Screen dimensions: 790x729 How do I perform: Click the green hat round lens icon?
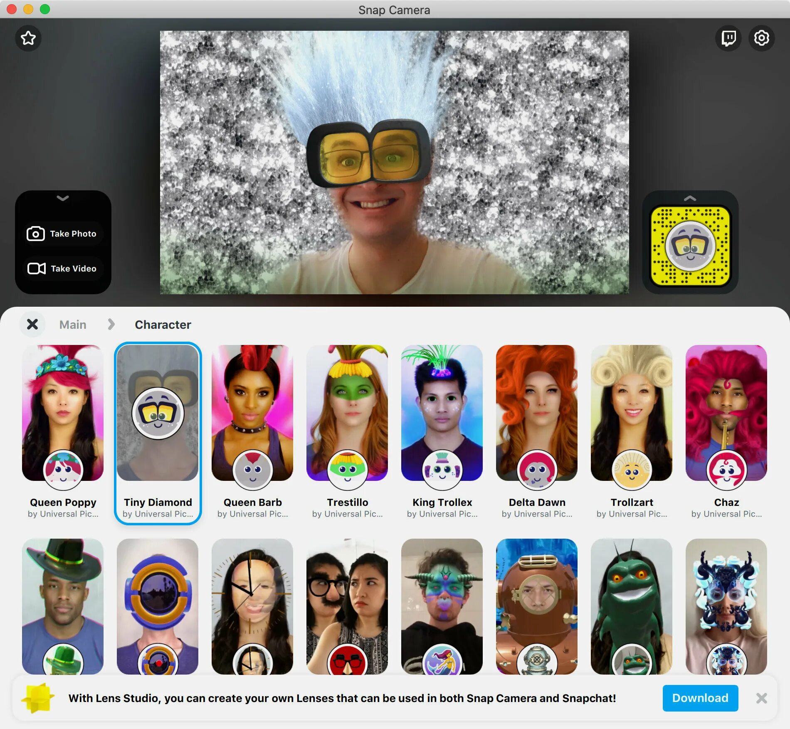[63, 660]
